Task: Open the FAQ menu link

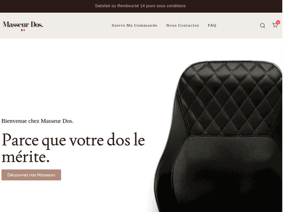Action: 212,26
